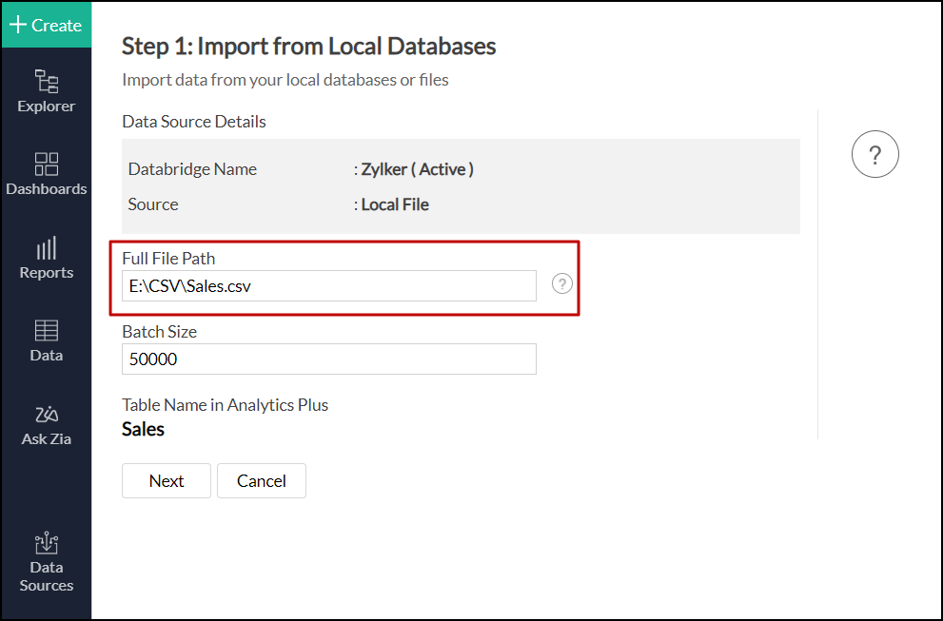
Task: Open the Data Sources icon
Action: 46,544
